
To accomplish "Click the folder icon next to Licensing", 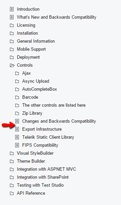I will (12, 25).
